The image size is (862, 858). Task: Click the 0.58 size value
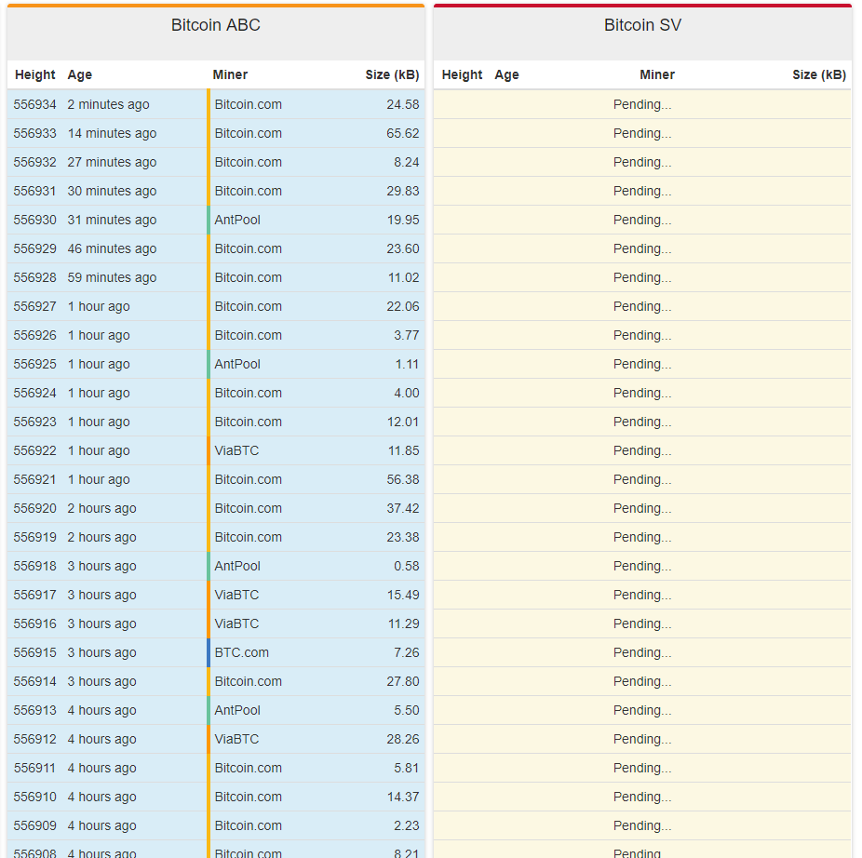pos(406,566)
